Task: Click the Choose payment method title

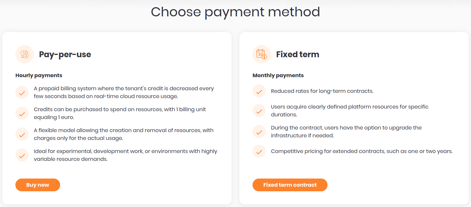Action: (x=235, y=12)
